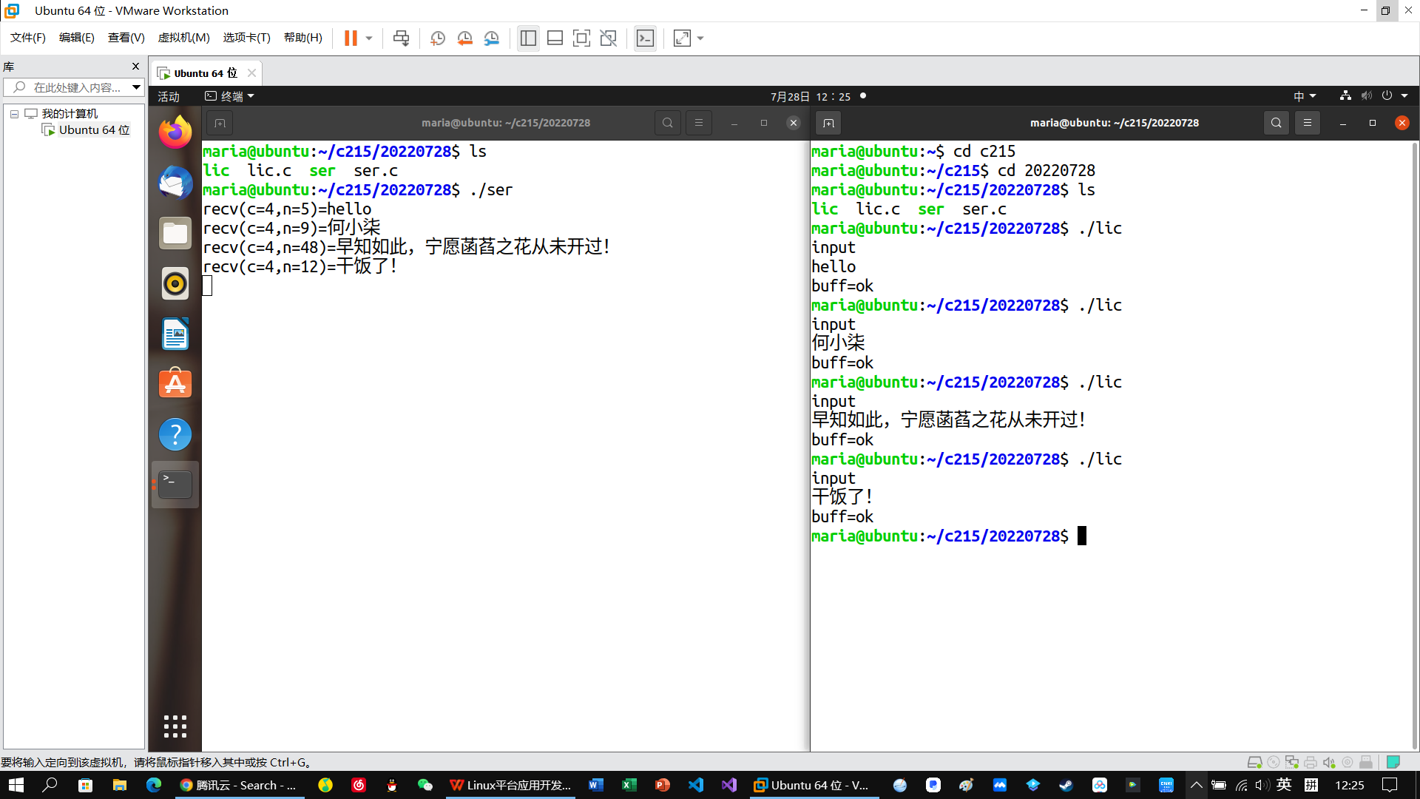Enter full screen mode icon
Image resolution: width=1420 pixels, height=799 pixels.
(581, 38)
